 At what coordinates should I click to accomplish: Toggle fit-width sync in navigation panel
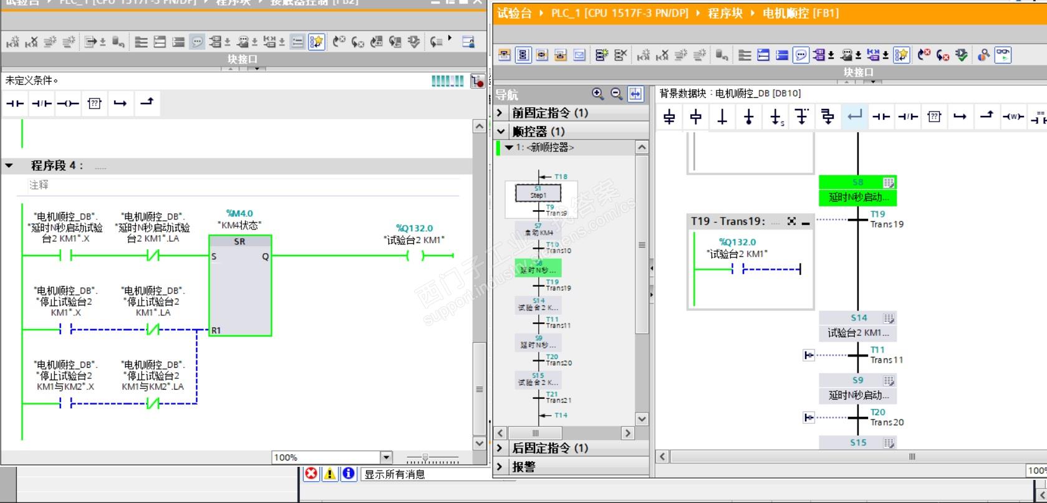coord(635,93)
